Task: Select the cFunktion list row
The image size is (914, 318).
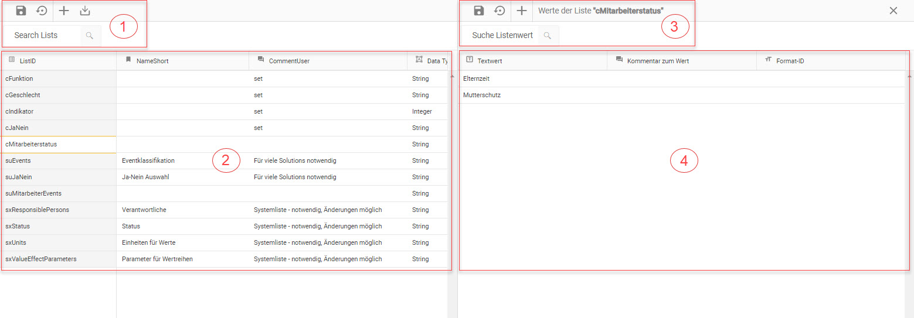Action: [19, 78]
